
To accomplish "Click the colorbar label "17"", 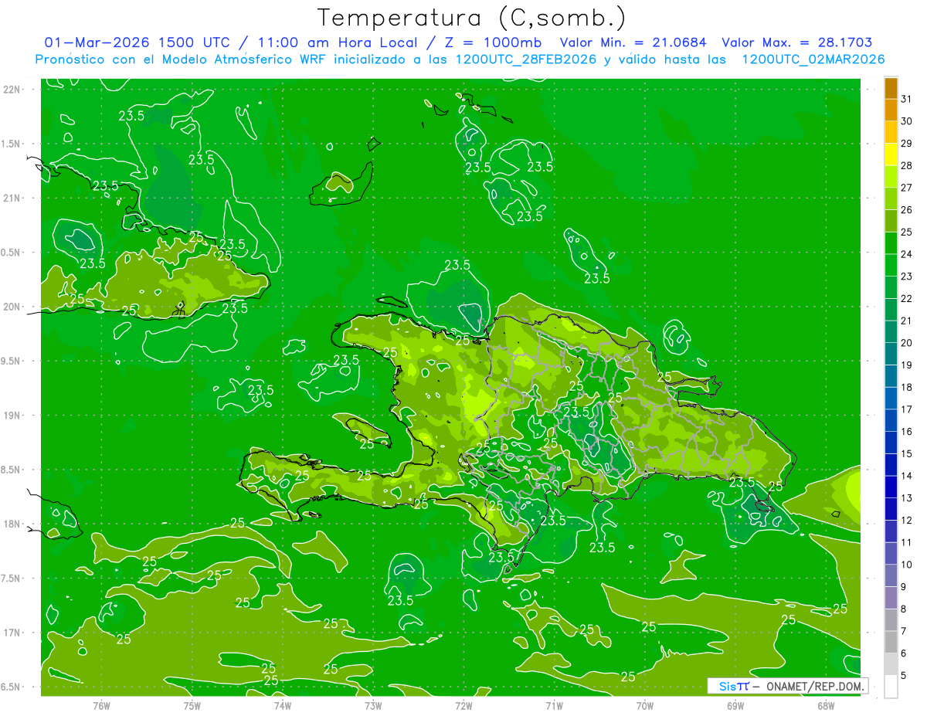I will click(907, 409).
